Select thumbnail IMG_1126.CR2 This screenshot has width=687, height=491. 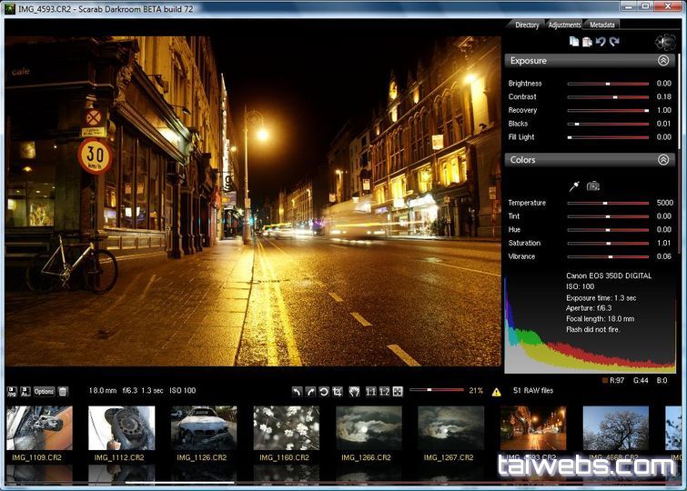coord(205,428)
